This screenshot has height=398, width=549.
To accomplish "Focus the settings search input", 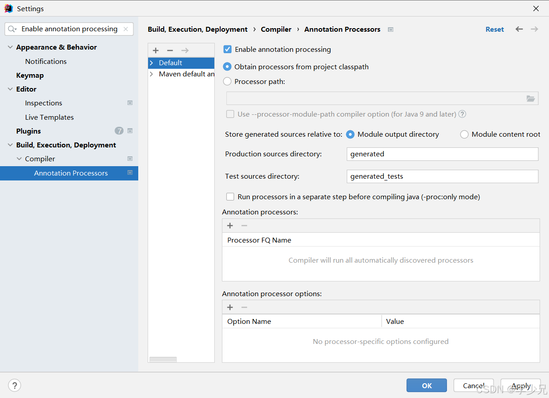I will [x=69, y=29].
